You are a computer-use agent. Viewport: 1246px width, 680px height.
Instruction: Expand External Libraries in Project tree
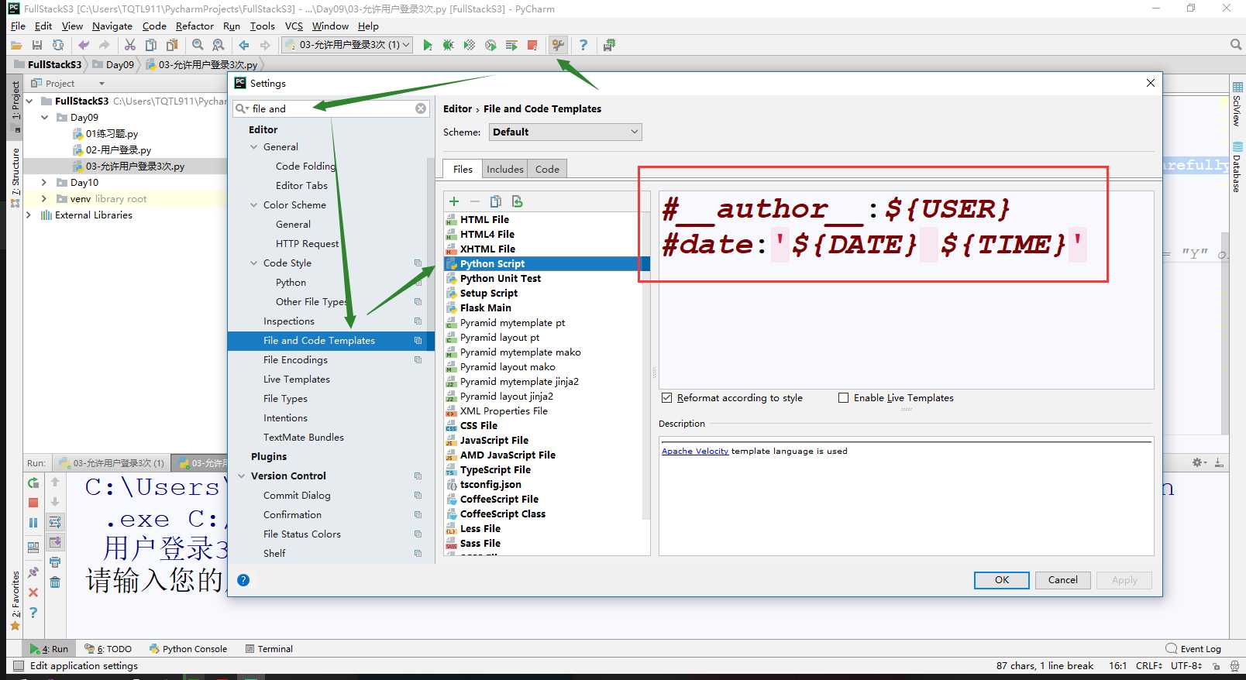coord(29,215)
